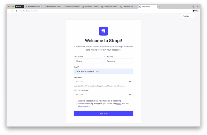Open the privacy policy link

[84, 106]
